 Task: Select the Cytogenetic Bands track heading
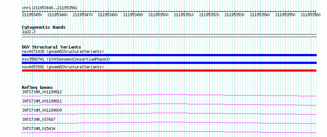[44, 27]
